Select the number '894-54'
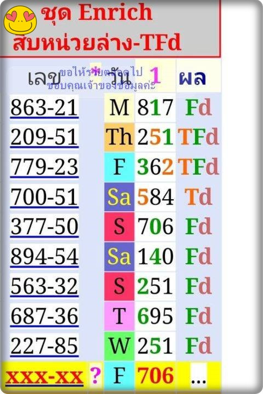Screen dimensions: 263x394 (44, 256)
